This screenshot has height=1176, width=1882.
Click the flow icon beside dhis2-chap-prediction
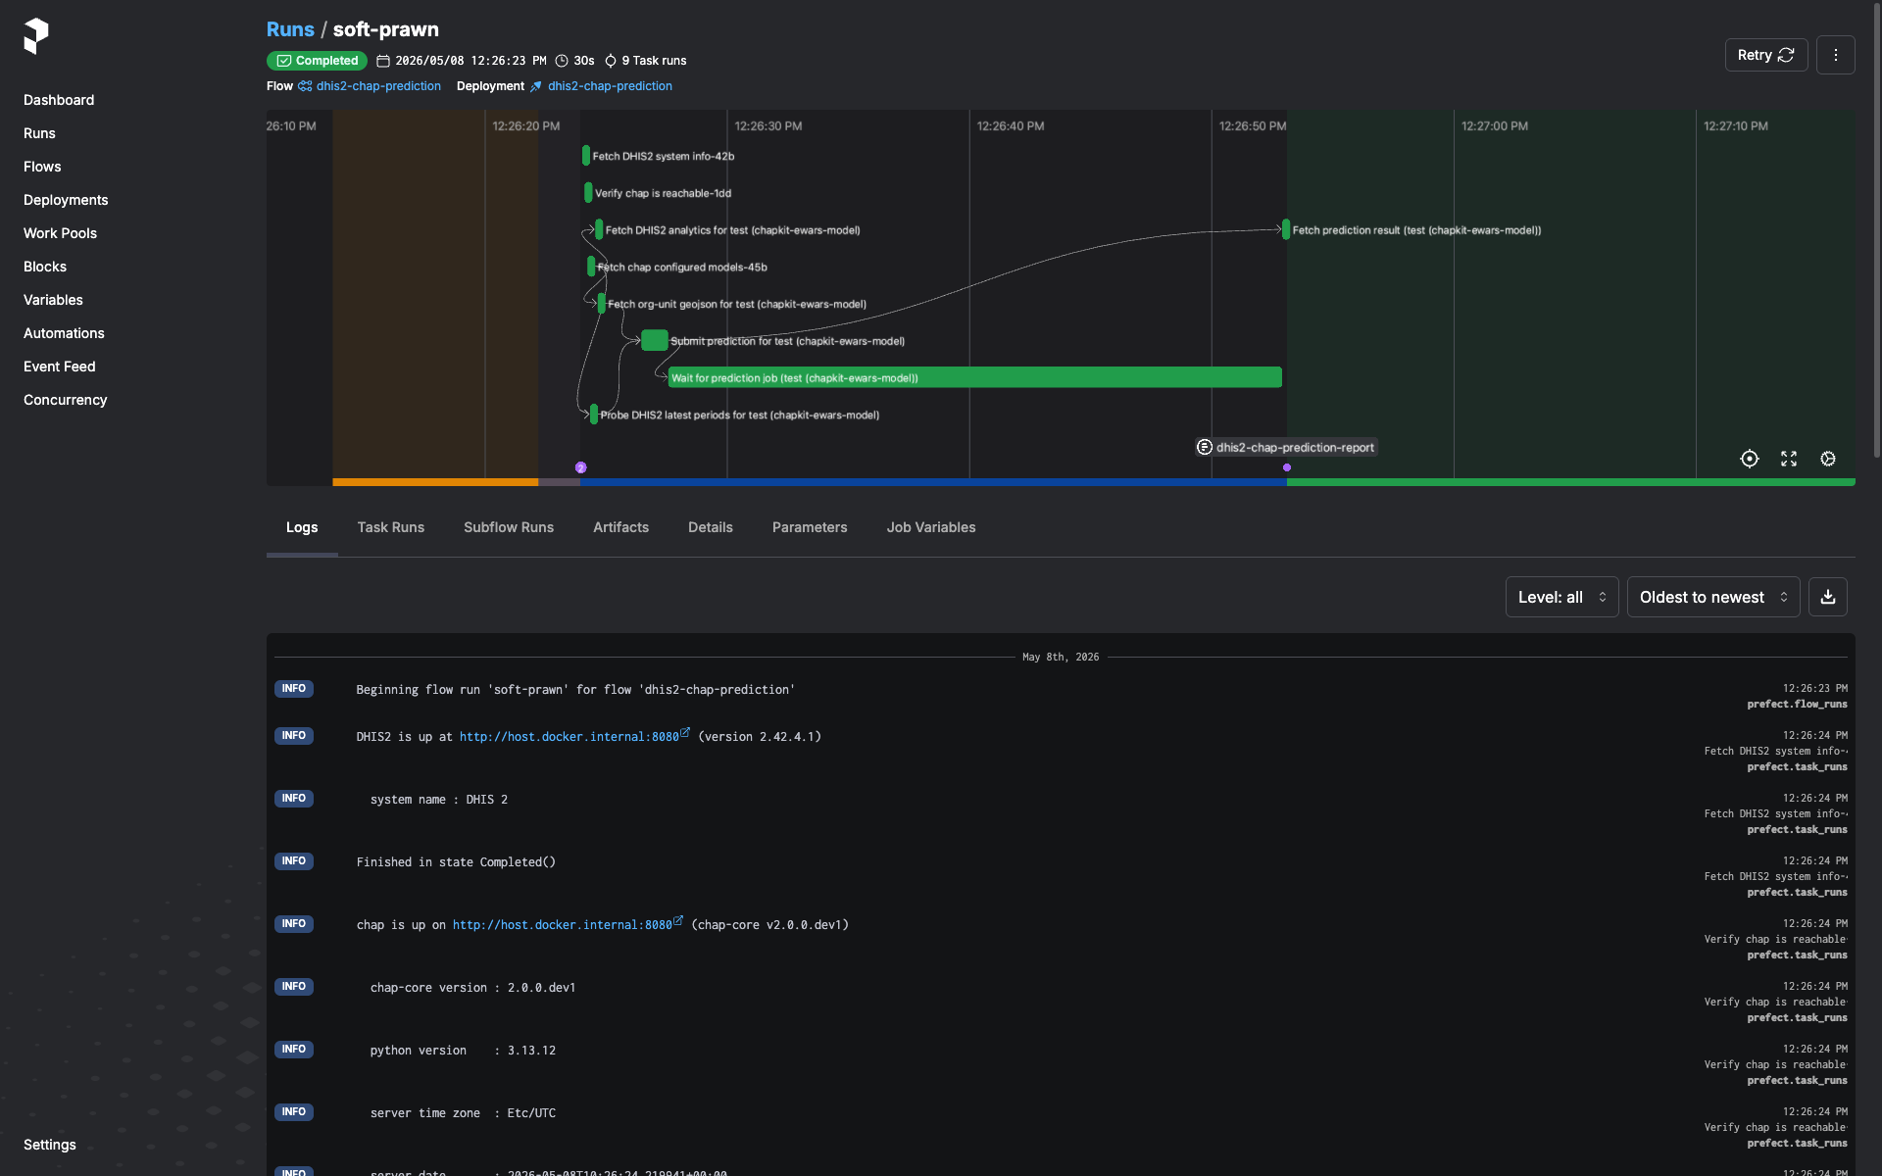point(305,86)
